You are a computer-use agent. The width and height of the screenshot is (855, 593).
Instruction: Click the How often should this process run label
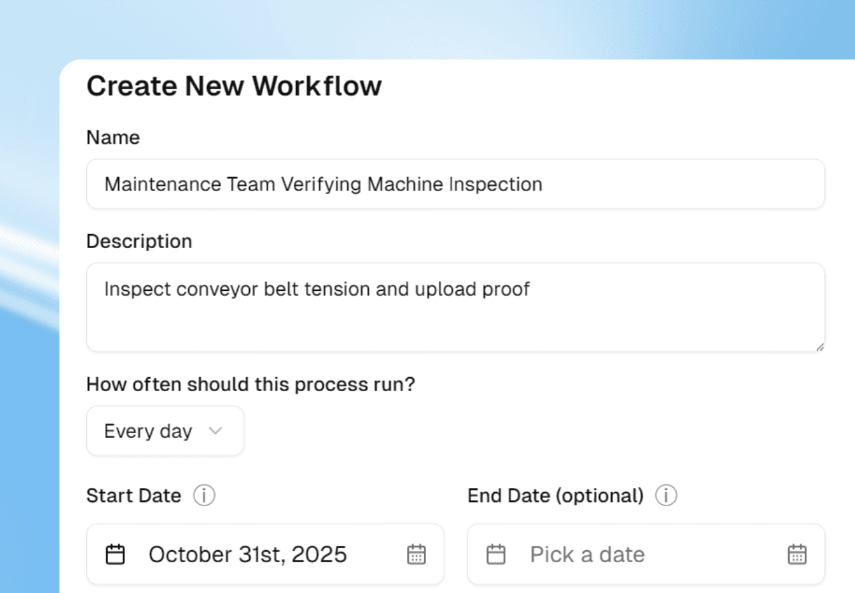click(250, 385)
